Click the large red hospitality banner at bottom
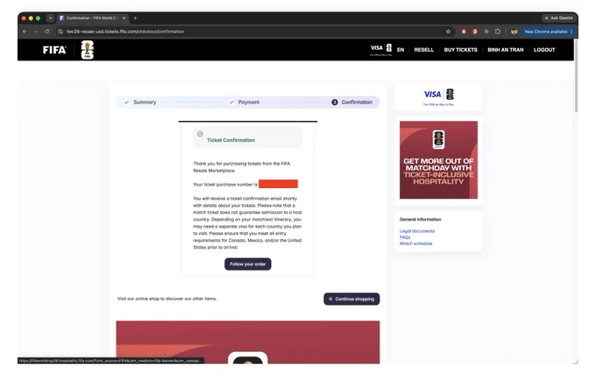This screenshot has height=387, width=596. (248, 342)
